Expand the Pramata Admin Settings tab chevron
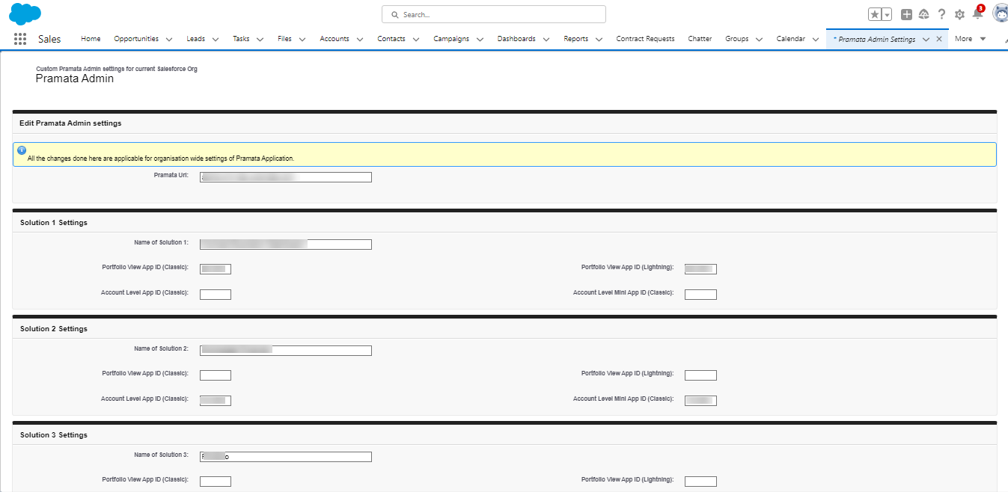The height and width of the screenshot is (492, 1008). click(x=926, y=40)
